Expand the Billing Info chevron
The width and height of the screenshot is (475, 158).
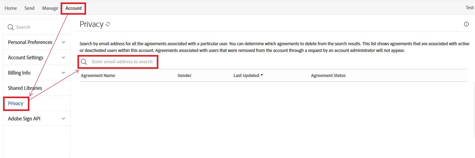click(63, 73)
